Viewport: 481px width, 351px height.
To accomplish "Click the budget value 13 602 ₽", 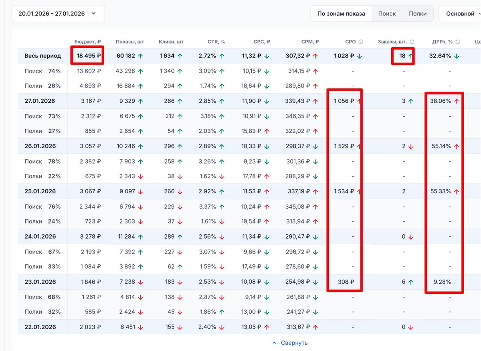I will (89, 71).
